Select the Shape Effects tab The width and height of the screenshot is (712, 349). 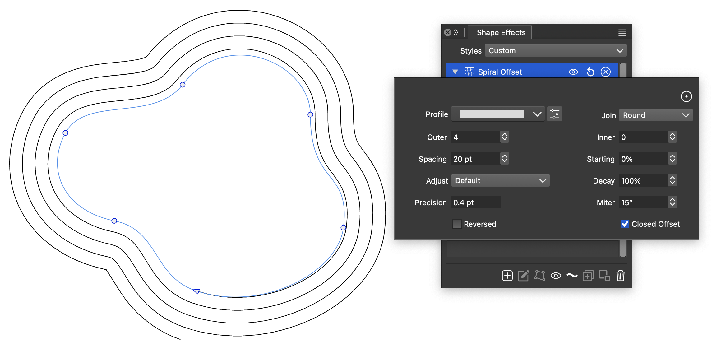[501, 33]
